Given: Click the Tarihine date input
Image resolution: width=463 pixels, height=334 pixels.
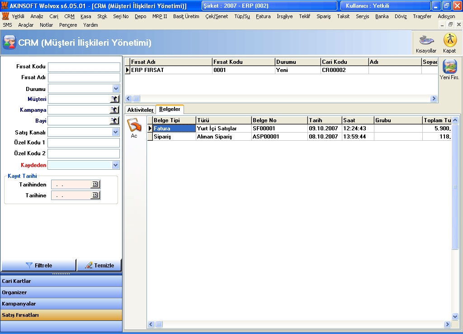Looking at the screenshot, I should [71, 195].
